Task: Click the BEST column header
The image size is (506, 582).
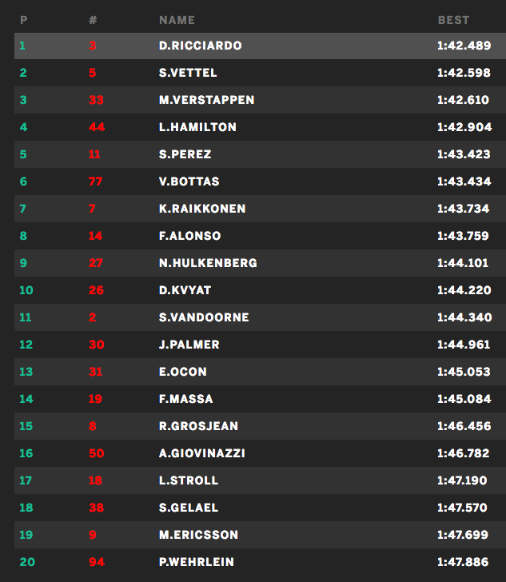Action: coord(453,20)
